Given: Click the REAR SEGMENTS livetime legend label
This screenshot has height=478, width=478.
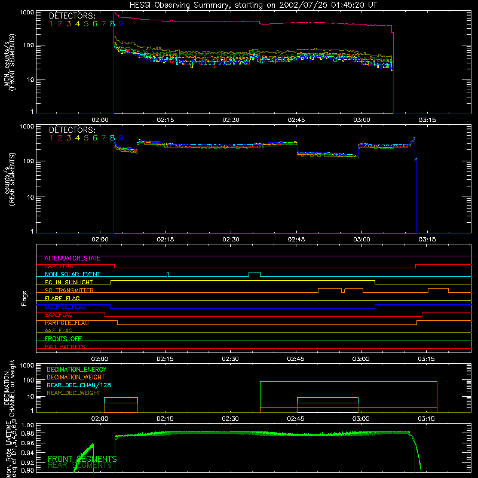Looking at the screenshot, I should point(80,465).
